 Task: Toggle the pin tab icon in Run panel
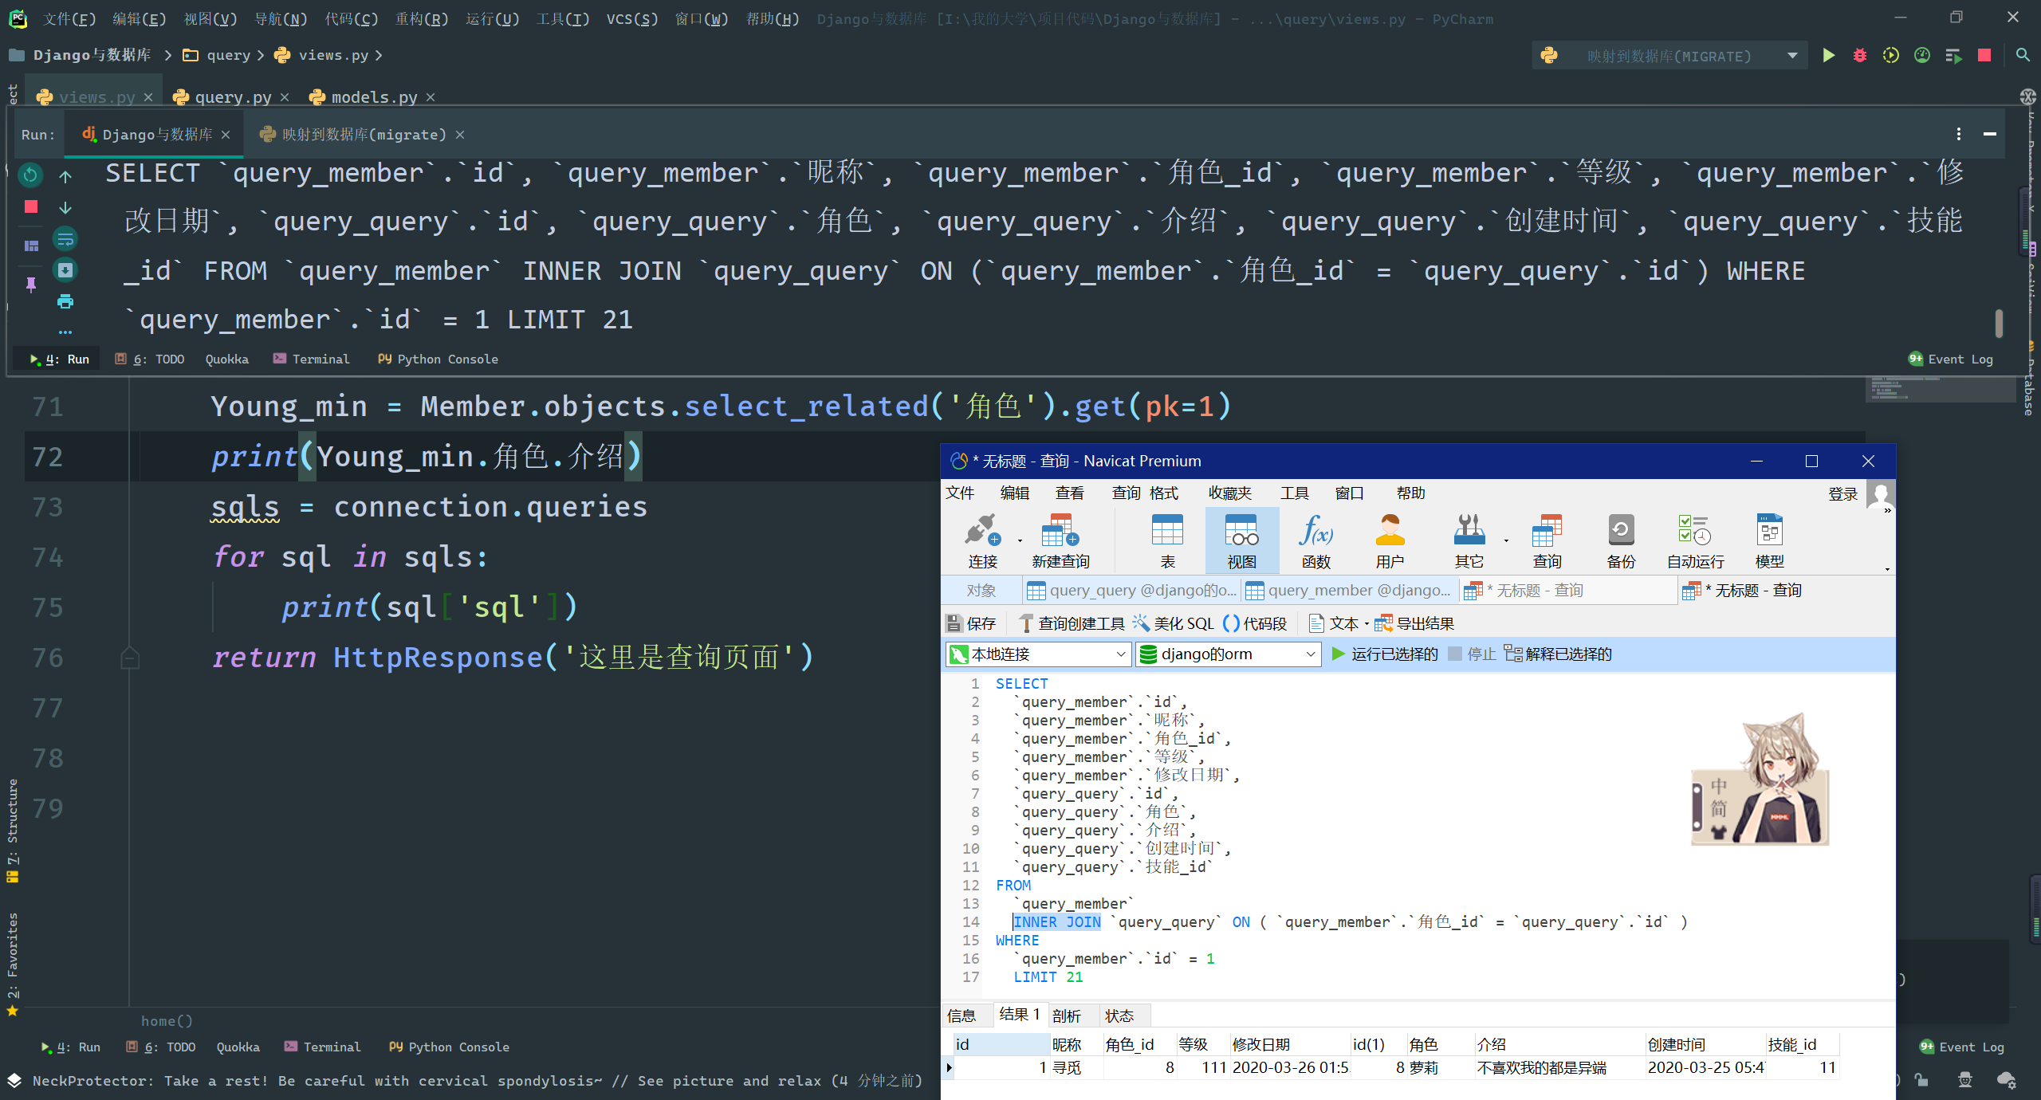[x=31, y=285]
